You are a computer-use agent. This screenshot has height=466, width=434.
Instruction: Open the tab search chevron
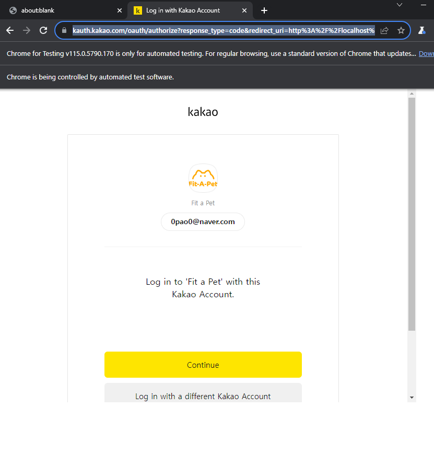click(400, 5)
